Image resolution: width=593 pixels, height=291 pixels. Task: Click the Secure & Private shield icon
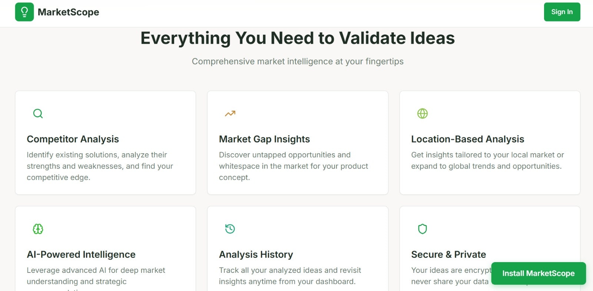[x=423, y=229]
